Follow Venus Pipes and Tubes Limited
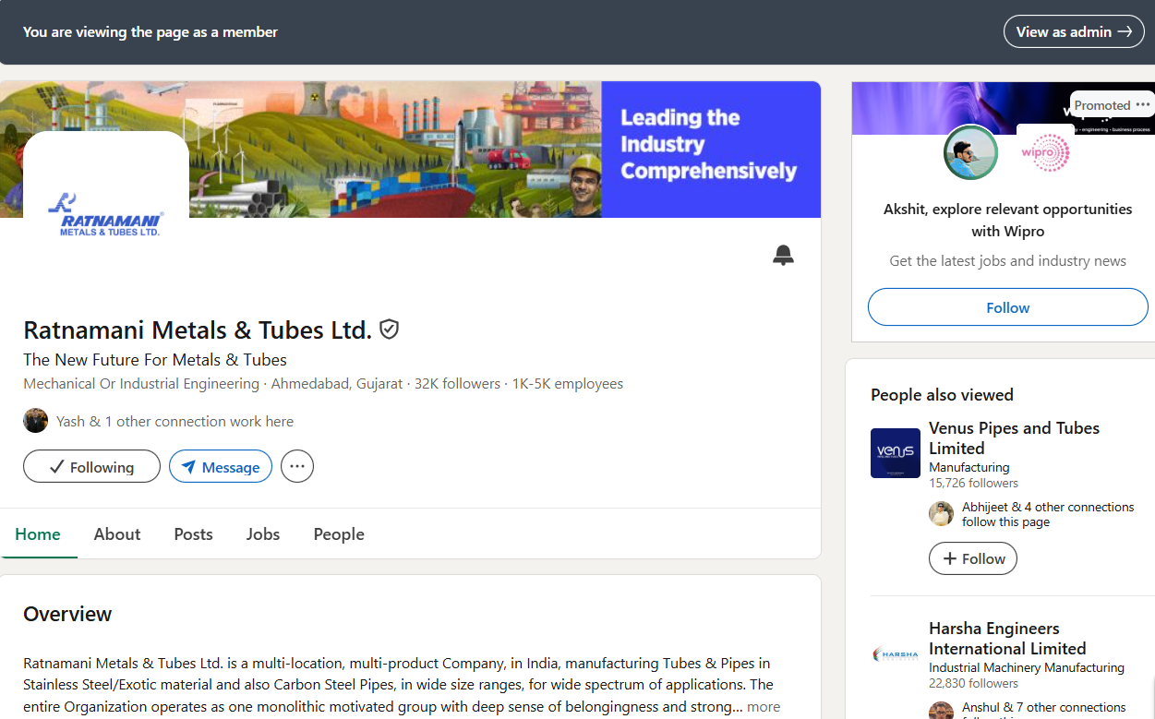The height and width of the screenshot is (719, 1155). point(973,558)
